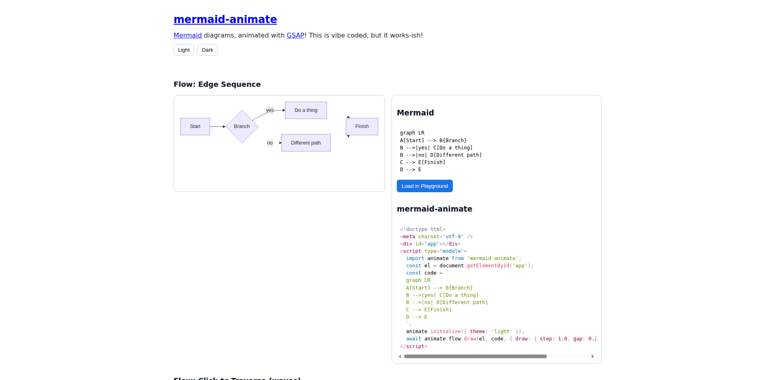Select the Do a thing node
The image size is (775, 380).
click(306, 110)
